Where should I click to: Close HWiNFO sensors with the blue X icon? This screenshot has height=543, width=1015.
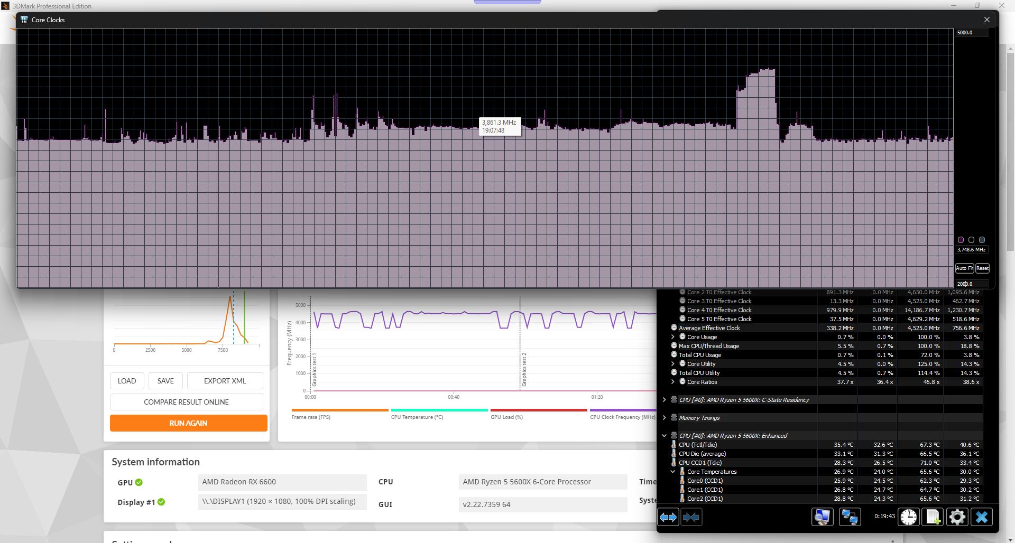pyautogui.click(x=982, y=517)
